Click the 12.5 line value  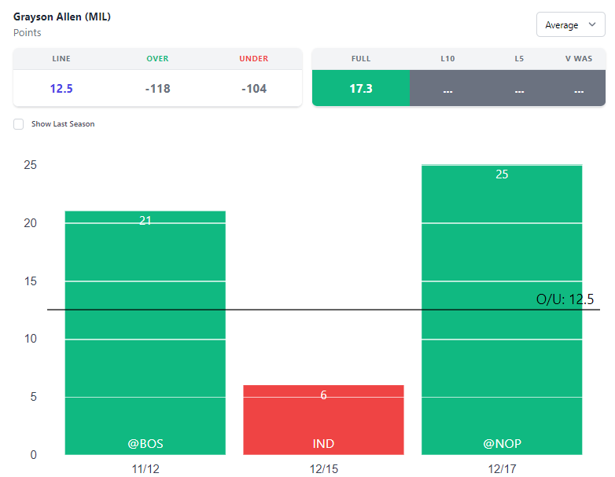pyautogui.click(x=61, y=89)
